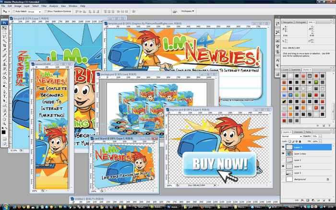The image size is (336, 210).
Task: Enable Show Transform Controls checkbox
Action: 46,12
